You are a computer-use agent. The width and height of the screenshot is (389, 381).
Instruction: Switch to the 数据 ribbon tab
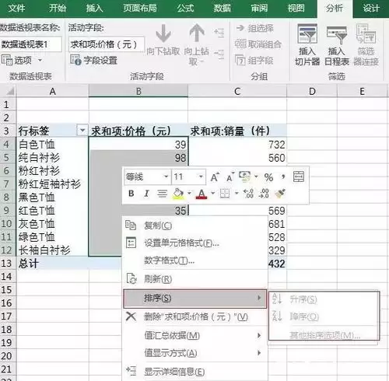[223, 9]
